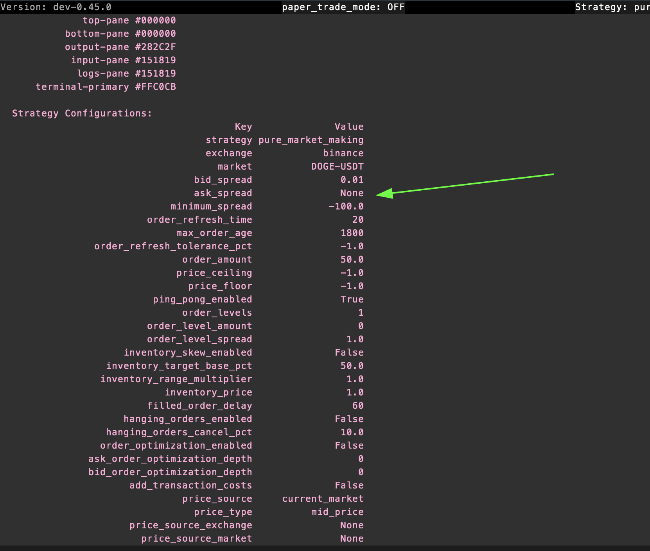Click the 'mid_price' value
Viewport: 650px width, 551px height.
pos(337,512)
